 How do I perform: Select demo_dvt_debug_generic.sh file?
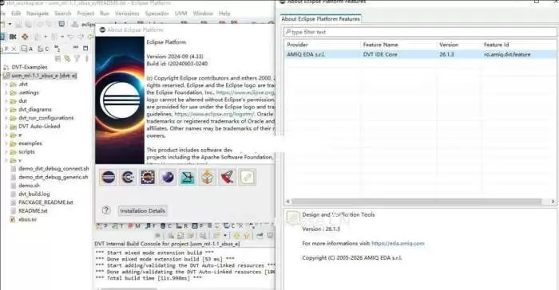(54, 177)
